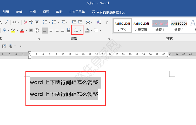Open the PDF工具集 ribbon tab
Image resolution: width=196 pixels, height=125 pixels.
[77, 12]
